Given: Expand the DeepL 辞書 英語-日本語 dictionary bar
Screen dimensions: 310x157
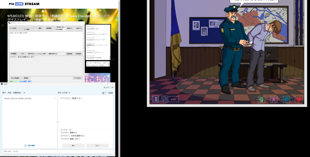Looking at the screenshot, I should pyautogui.click(x=57, y=152).
